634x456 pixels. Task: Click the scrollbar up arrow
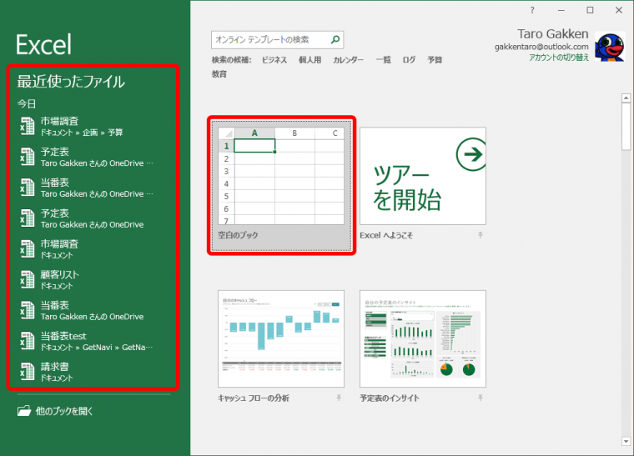(x=626, y=98)
